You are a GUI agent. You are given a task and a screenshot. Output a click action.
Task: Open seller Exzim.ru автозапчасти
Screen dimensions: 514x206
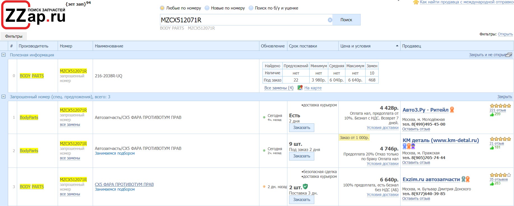tap(431, 179)
